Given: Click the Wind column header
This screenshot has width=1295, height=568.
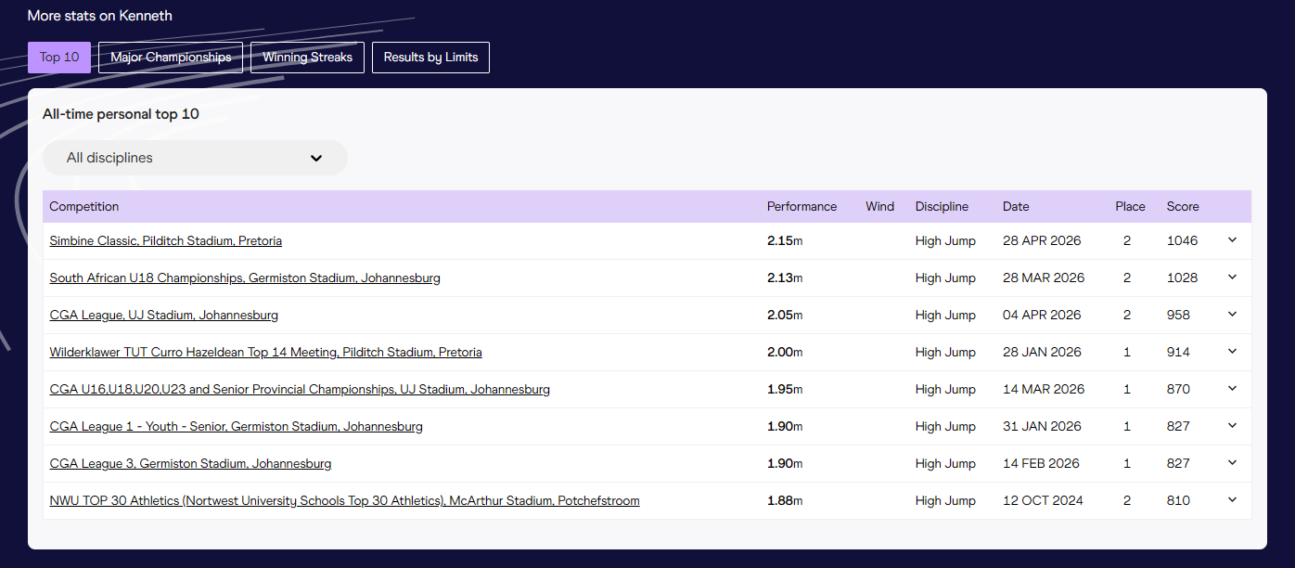Looking at the screenshot, I should coord(879,206).
